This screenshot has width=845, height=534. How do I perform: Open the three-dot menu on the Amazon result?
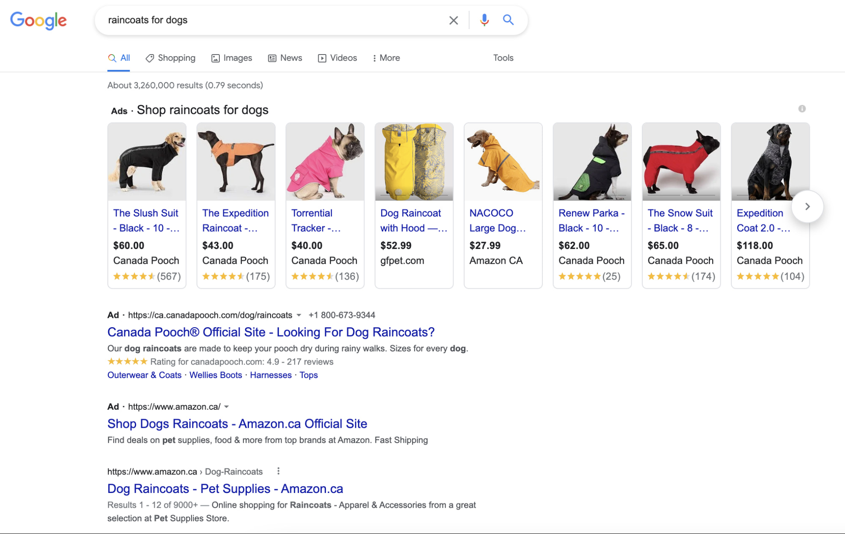(278, 471)
